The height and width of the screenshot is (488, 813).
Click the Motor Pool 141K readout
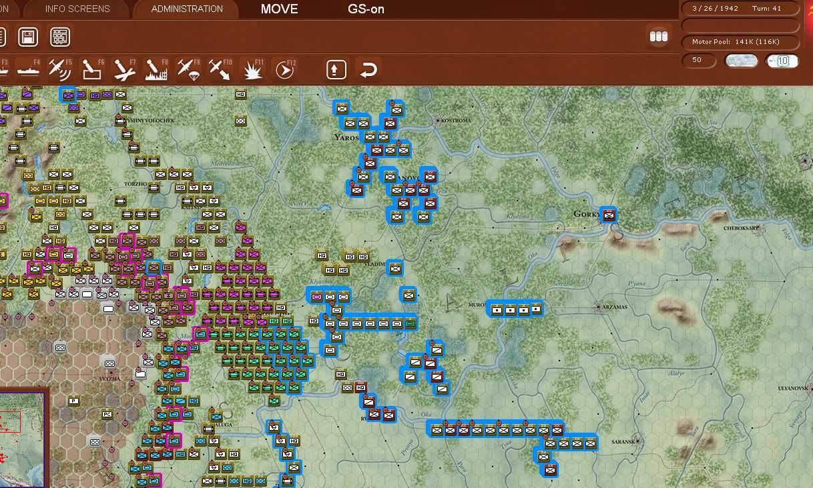[740, 42]
